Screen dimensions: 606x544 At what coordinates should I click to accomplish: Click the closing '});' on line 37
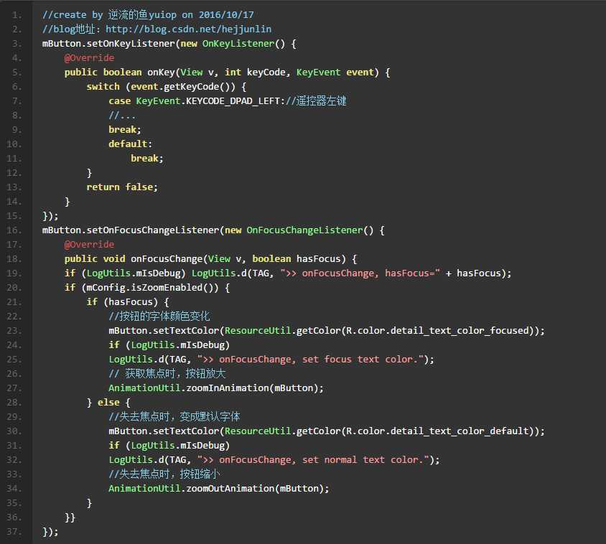coord(50,532)
